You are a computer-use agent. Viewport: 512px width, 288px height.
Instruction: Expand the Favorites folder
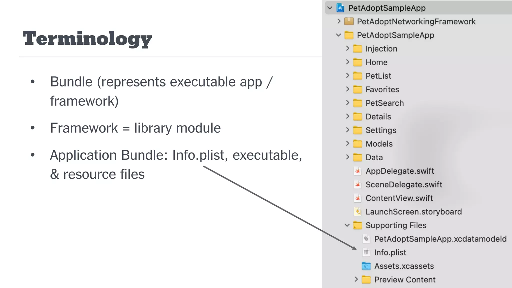pos(347,89)
